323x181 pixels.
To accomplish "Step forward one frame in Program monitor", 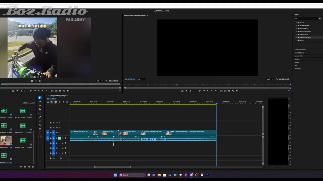I will pyautogui.click(x=211, y=91).
